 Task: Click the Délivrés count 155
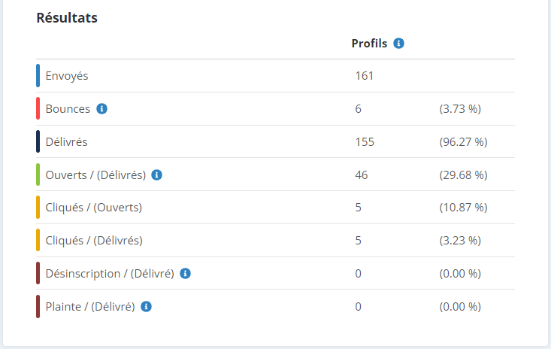pos(365,142)
